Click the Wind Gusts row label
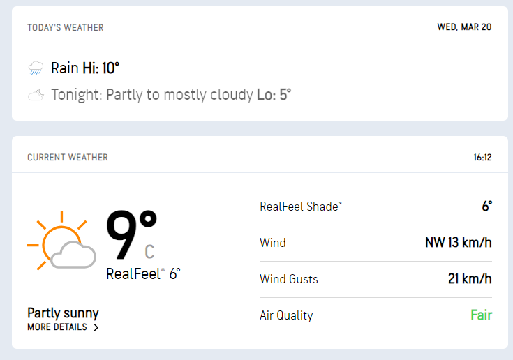Image resolution: width=513 pixels, height=360 pixels. point(289,279)
